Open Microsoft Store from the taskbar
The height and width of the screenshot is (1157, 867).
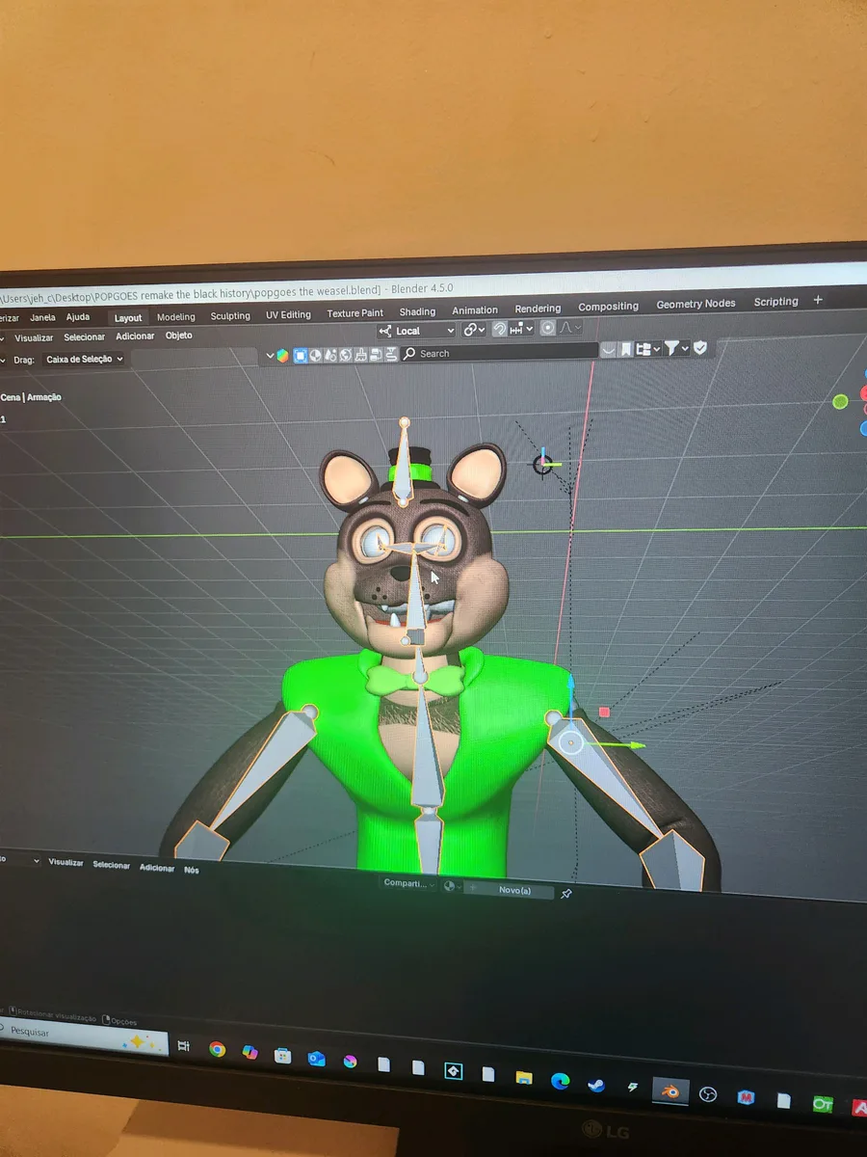tap(282, 1055)
